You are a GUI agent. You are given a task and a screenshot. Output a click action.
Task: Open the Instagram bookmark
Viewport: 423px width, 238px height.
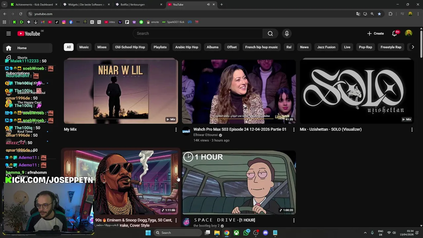[x=64, y=22]
